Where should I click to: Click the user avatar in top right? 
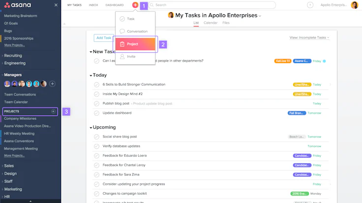tap(355, 5)
